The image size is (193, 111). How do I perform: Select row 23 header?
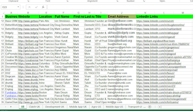pos(3,60)
